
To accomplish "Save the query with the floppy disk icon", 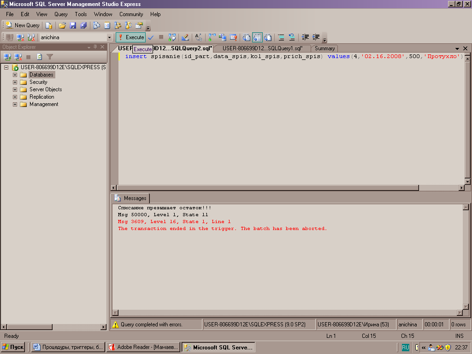I will point(73,26).
